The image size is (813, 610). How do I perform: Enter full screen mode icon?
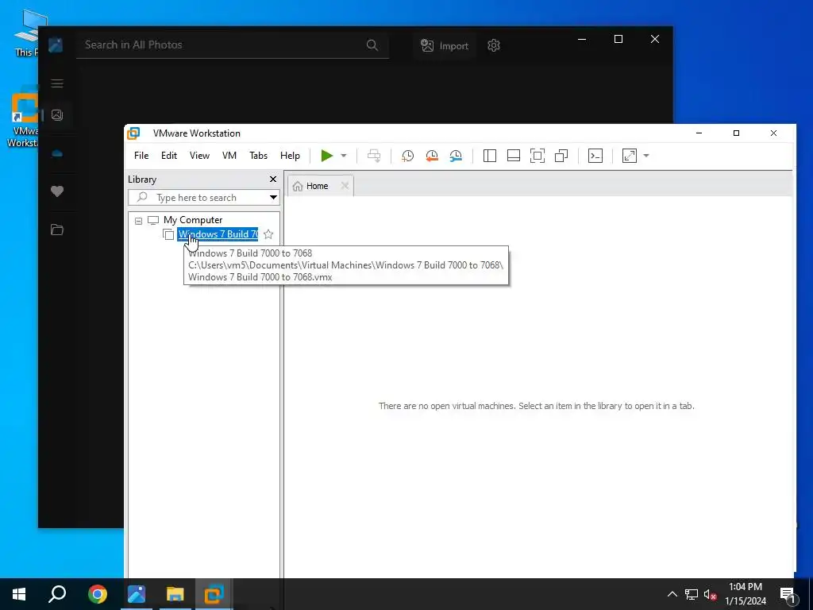(538, 156)
